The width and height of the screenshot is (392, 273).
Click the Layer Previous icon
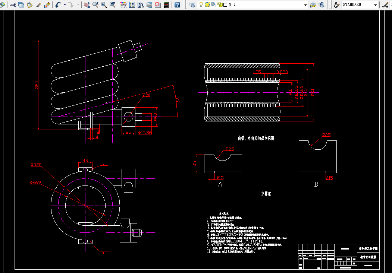tap(322, 5)
